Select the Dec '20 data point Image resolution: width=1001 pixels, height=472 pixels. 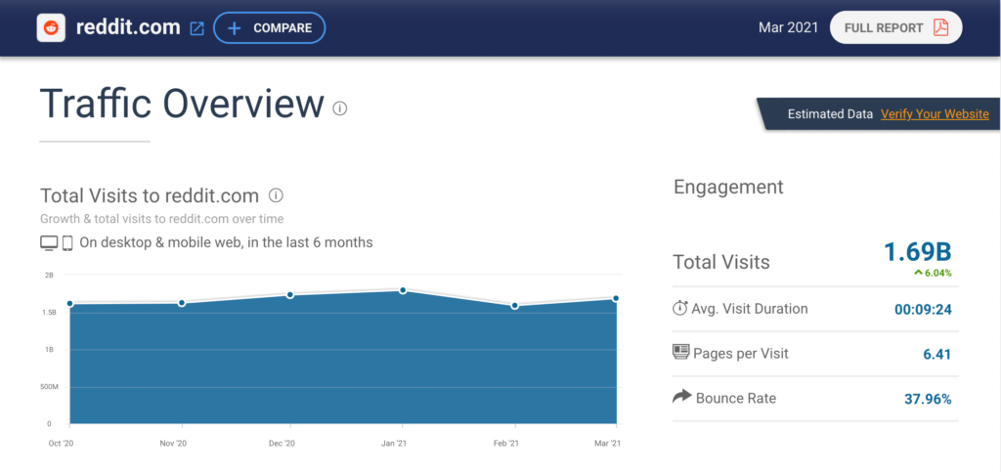pyautogui.click(x=290, y=294)
